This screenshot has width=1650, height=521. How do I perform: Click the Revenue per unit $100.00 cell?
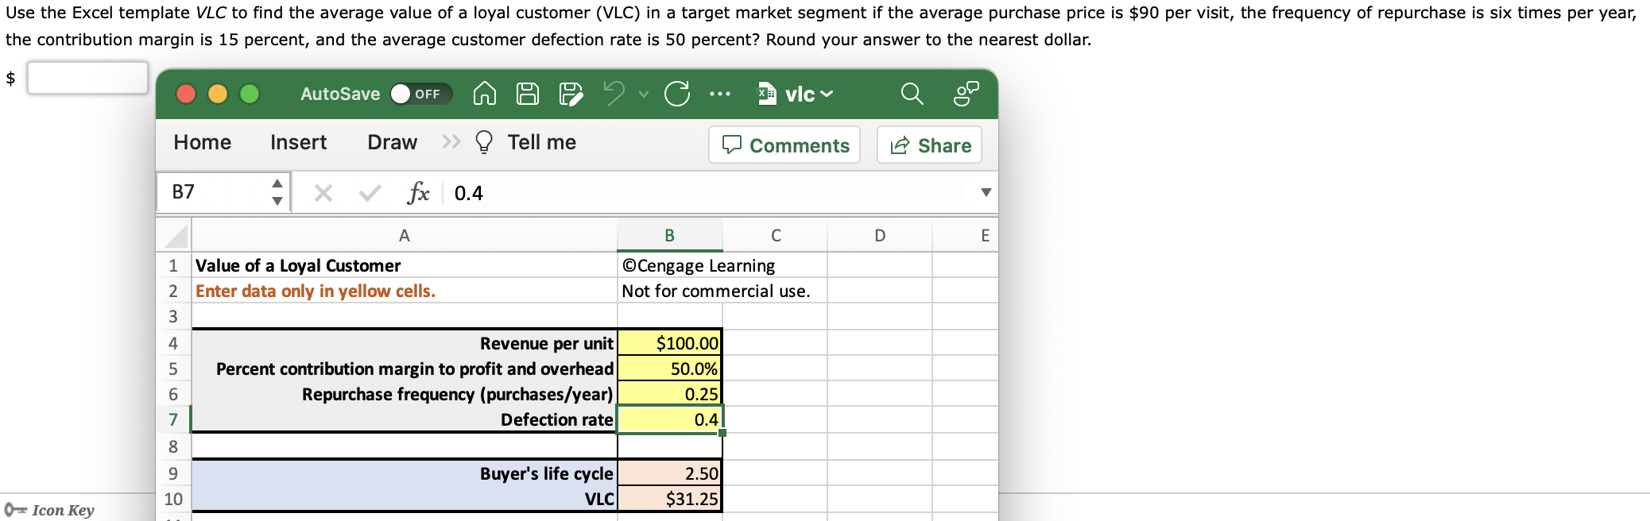[669, 343]
